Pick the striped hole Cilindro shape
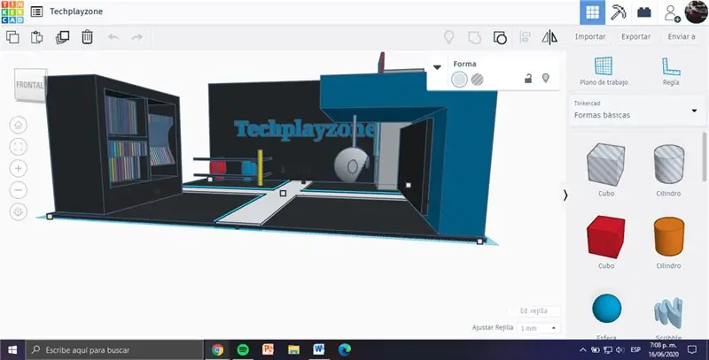709x360 pixels. [669, 165]
